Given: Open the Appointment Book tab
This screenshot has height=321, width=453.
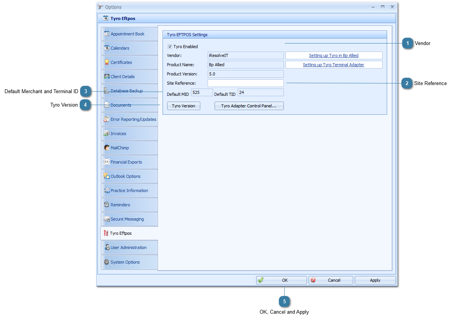Looking at the screenshot, I should tap(129, 34).
